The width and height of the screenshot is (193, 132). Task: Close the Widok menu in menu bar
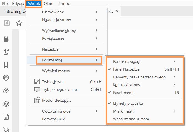tap(34, 3)
